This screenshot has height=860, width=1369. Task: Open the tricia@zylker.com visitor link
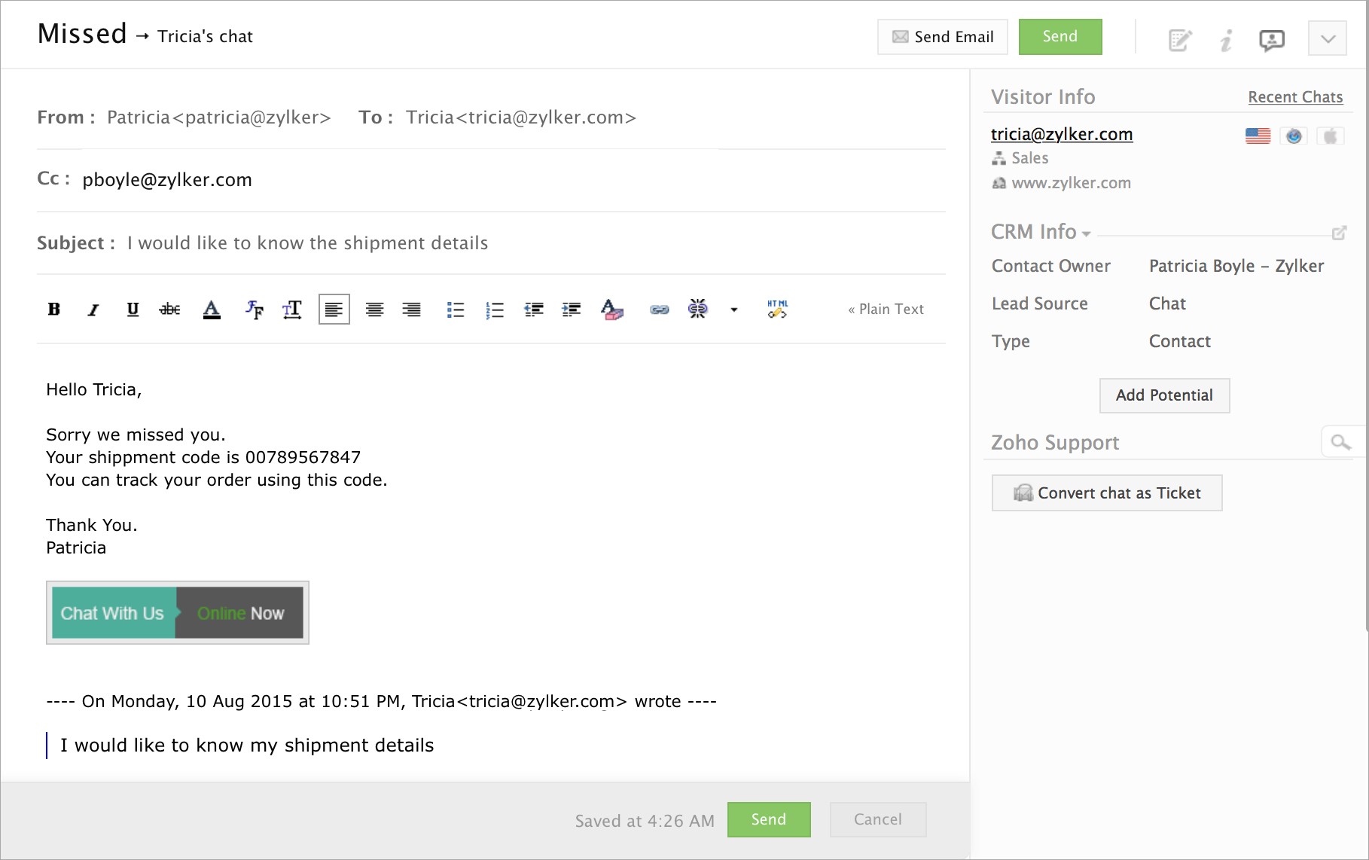[1062, 134]
